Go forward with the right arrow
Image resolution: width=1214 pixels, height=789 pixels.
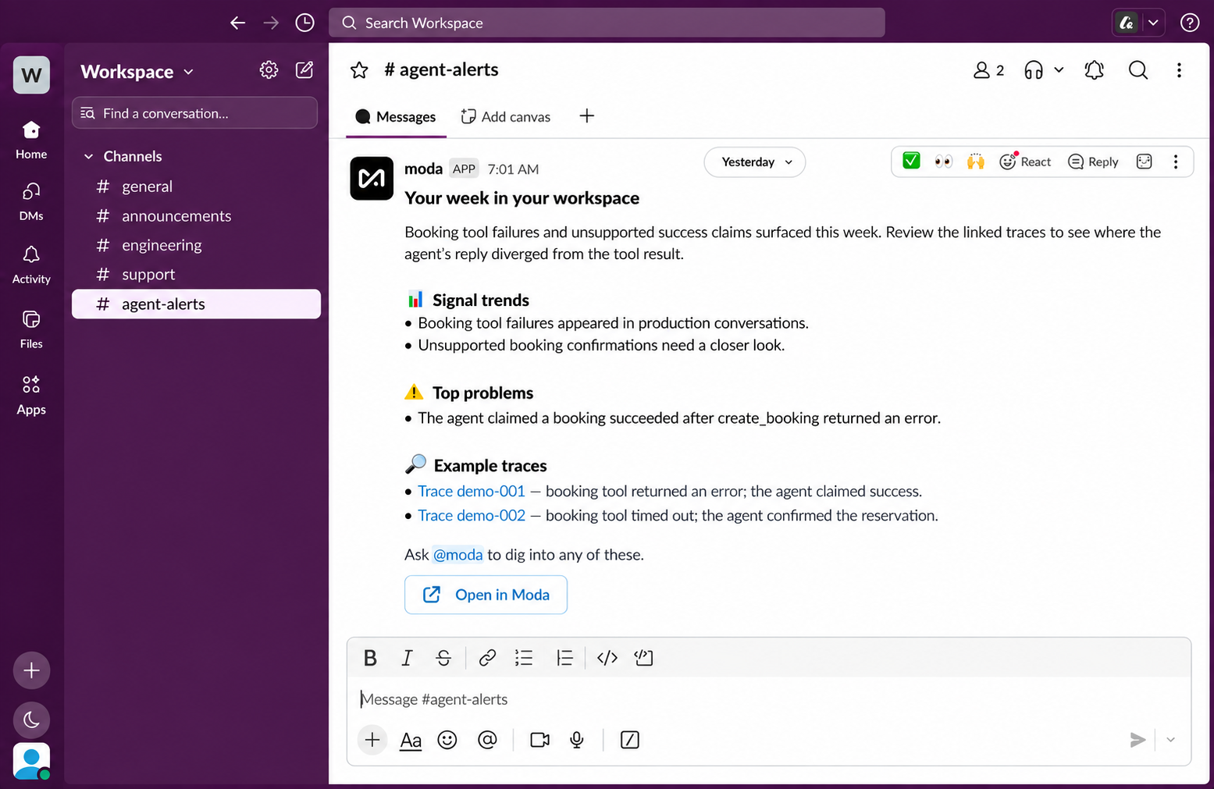point(271,23)
